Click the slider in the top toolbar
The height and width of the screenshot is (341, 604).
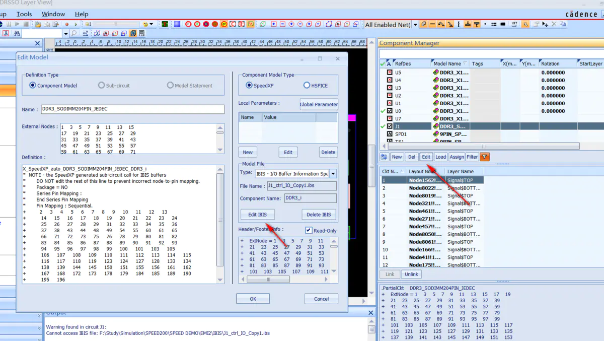(x=116, y=24)
